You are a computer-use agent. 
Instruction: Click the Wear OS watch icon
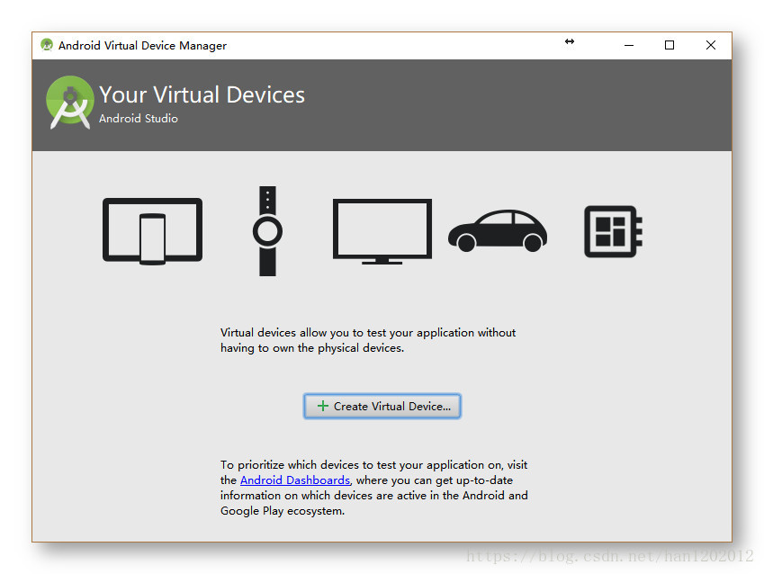point(267,231)
